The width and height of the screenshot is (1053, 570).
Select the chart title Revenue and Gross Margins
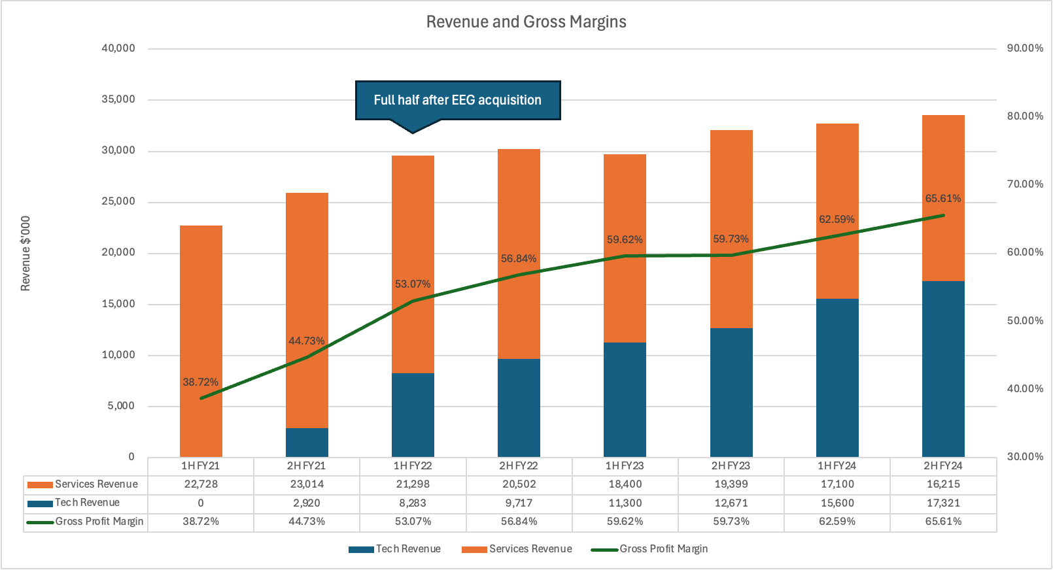click(526, 22)
